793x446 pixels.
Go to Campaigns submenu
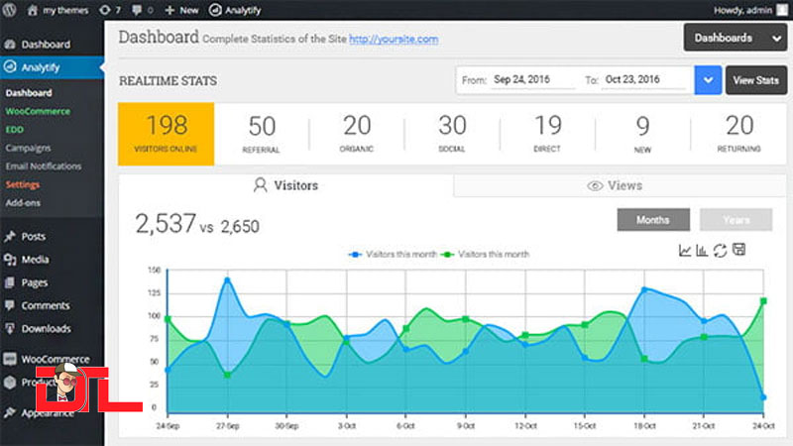[x=28, y=148]
